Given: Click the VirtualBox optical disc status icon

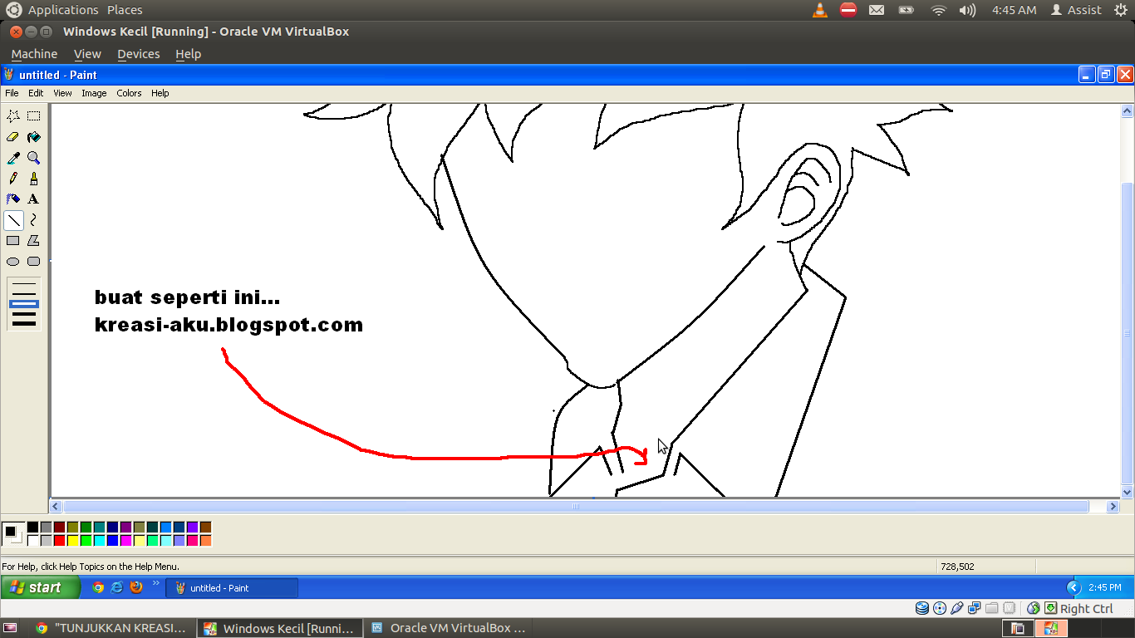Looking at the screenshot, I should tap(940, 608).
